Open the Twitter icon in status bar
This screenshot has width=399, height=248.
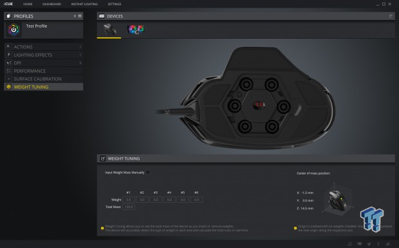369,244
